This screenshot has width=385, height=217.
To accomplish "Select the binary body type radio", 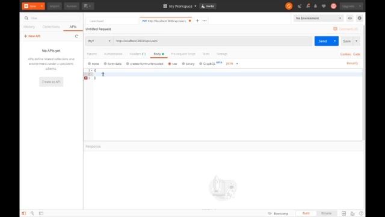I will pyautogui.click(x=183, y=64).
